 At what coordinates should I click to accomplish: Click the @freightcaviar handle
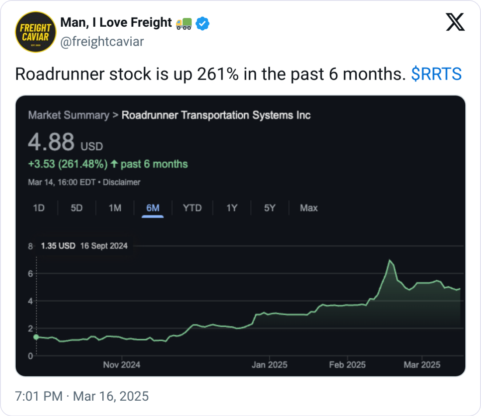(102, 42)
